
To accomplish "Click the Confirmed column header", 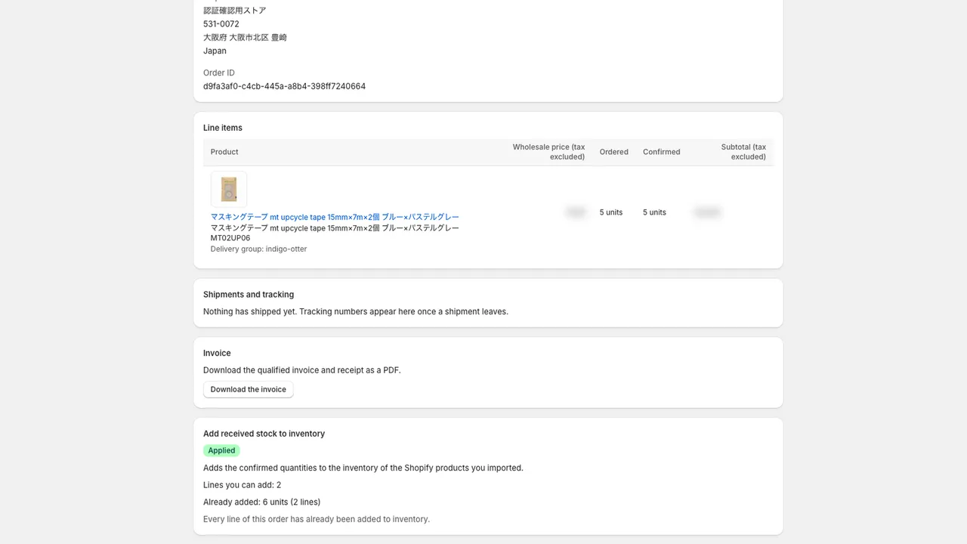I will pyautogui.click(x=662, y=152).
